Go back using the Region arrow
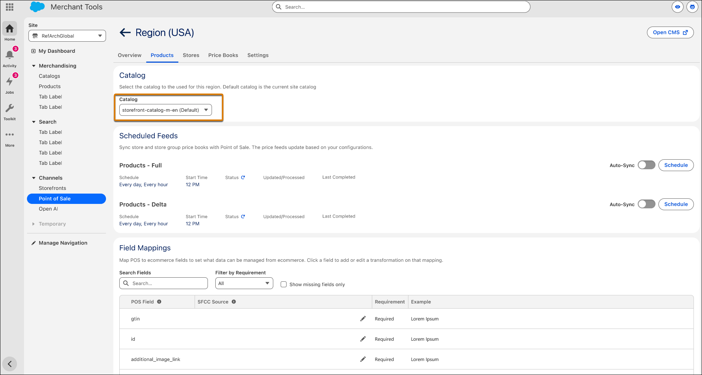This screenshot has width=702, height=375. click(x=125, y=32)
